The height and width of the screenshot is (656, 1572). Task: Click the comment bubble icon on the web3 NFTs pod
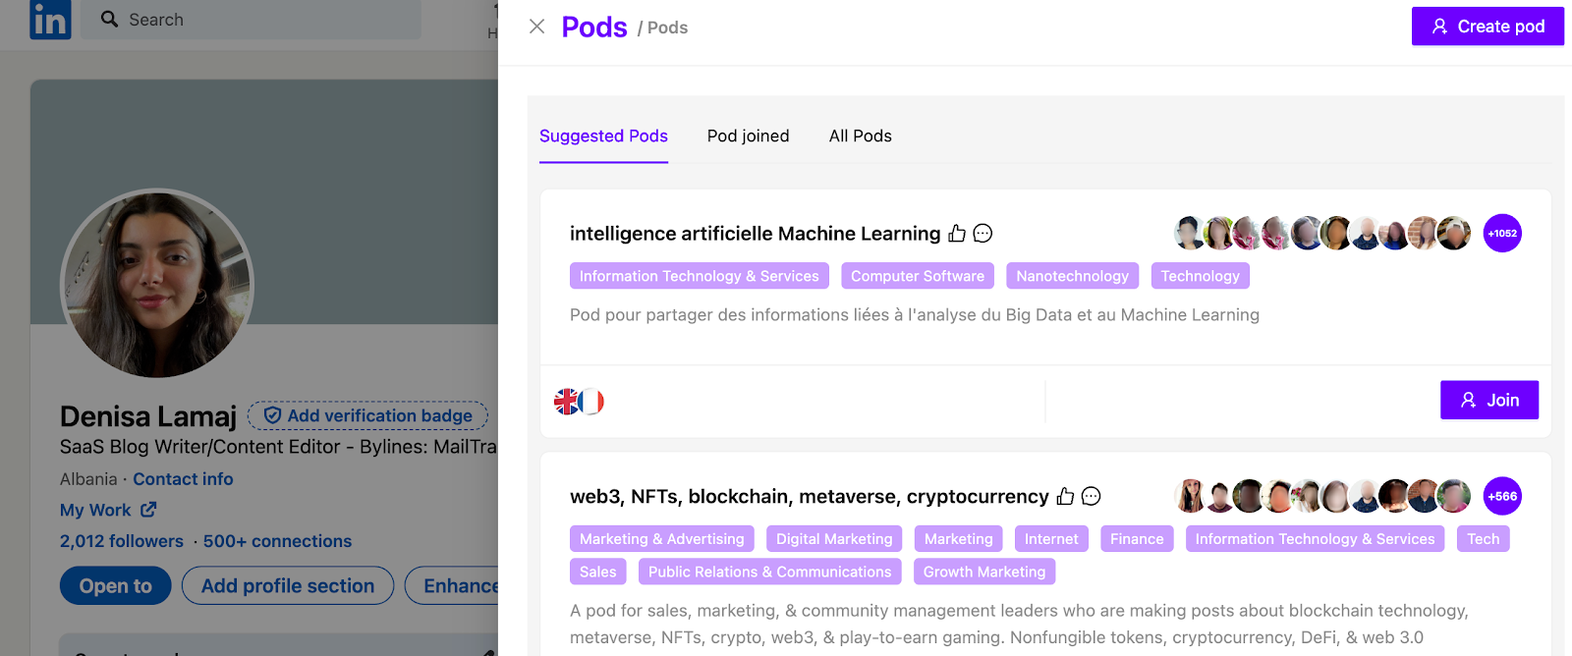pyautogui.click(x=1091, y=496)
